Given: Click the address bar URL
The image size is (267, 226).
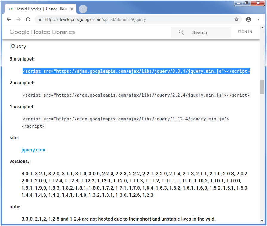Looking at the screenshot, I should coord(95,20).
